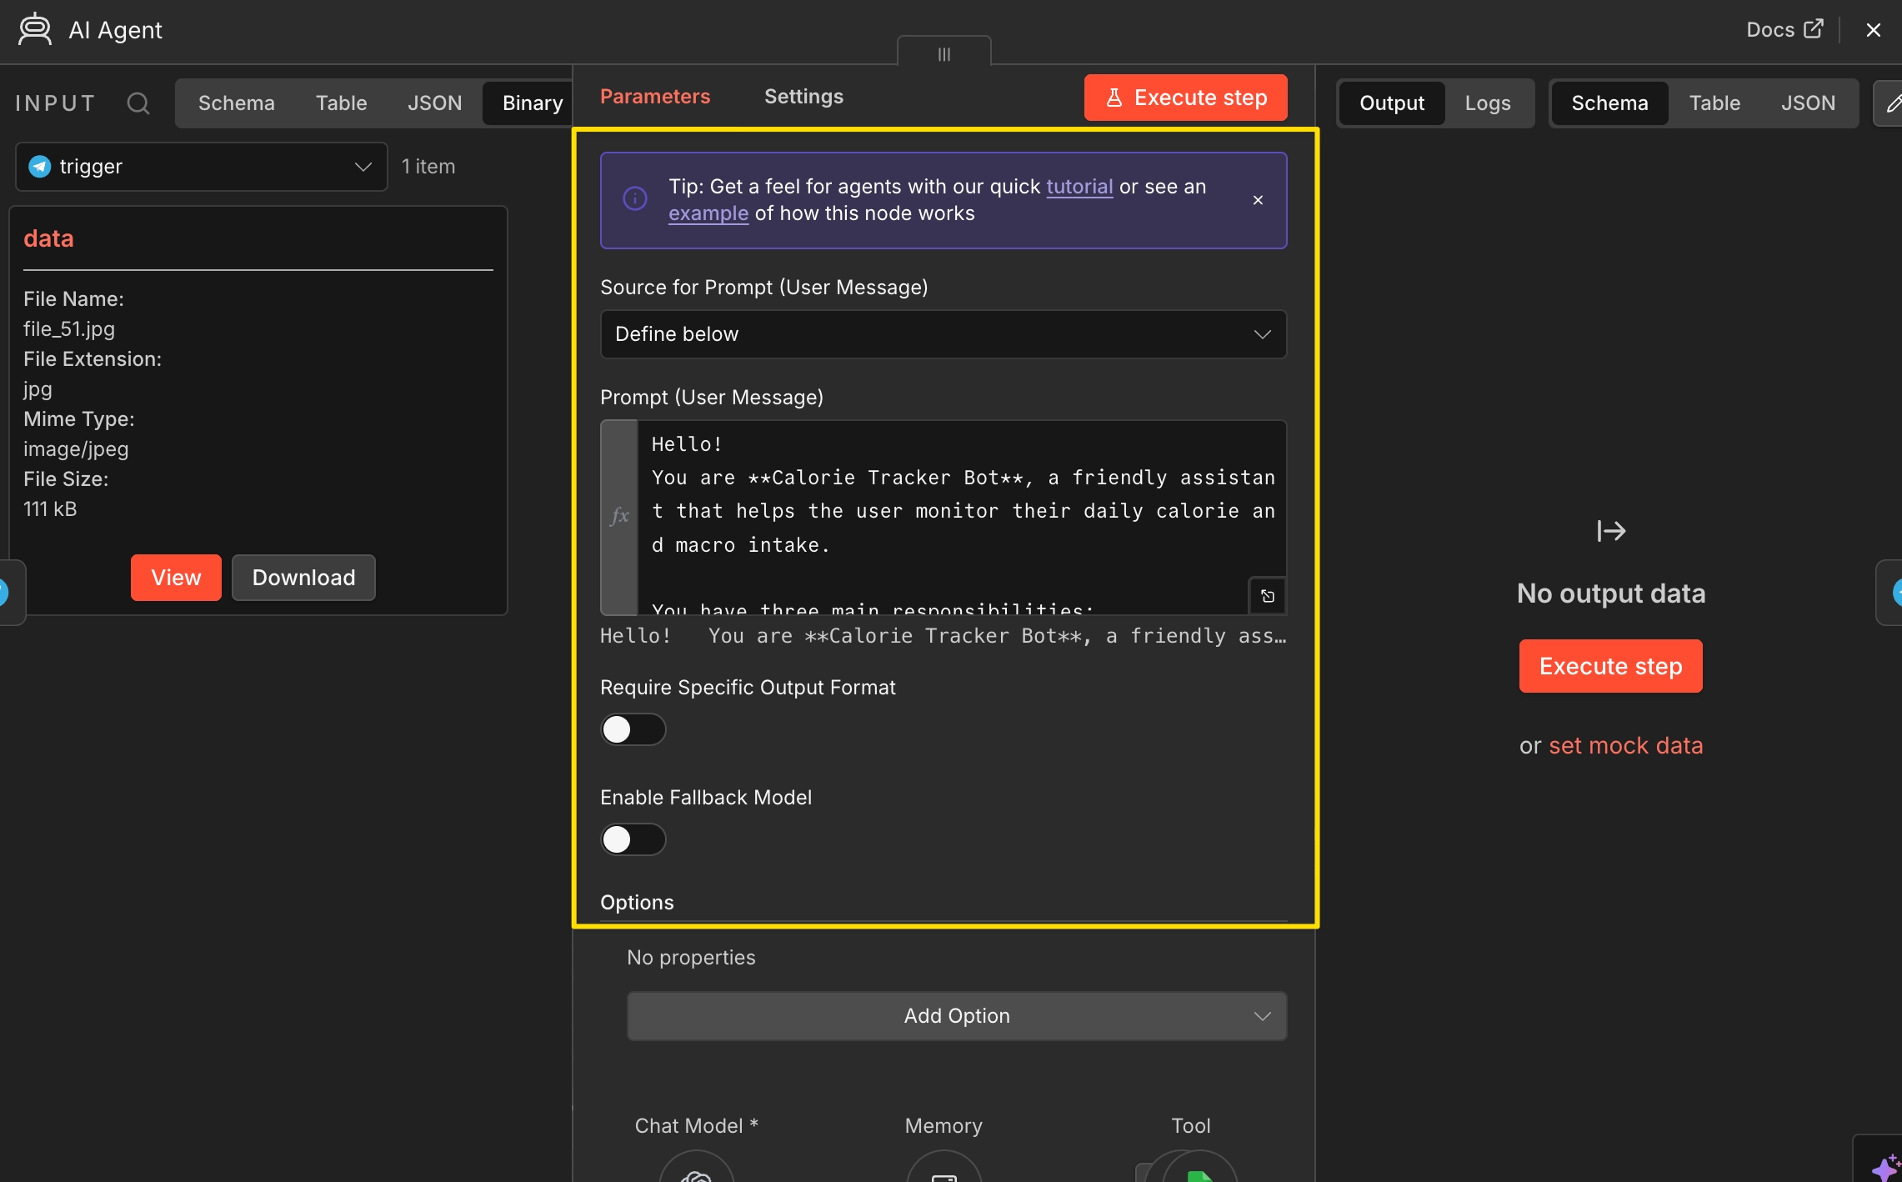1902x1182 pixels.
Task: Open the Settings tab
Action: [x=803, y=97]
